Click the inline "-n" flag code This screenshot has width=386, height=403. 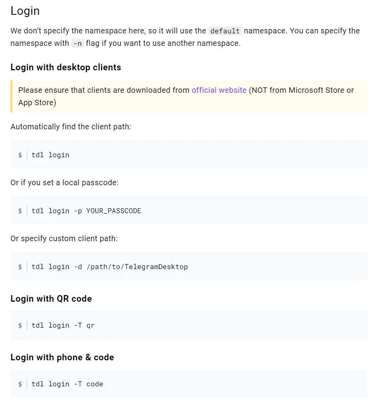[x=78, y=43]
